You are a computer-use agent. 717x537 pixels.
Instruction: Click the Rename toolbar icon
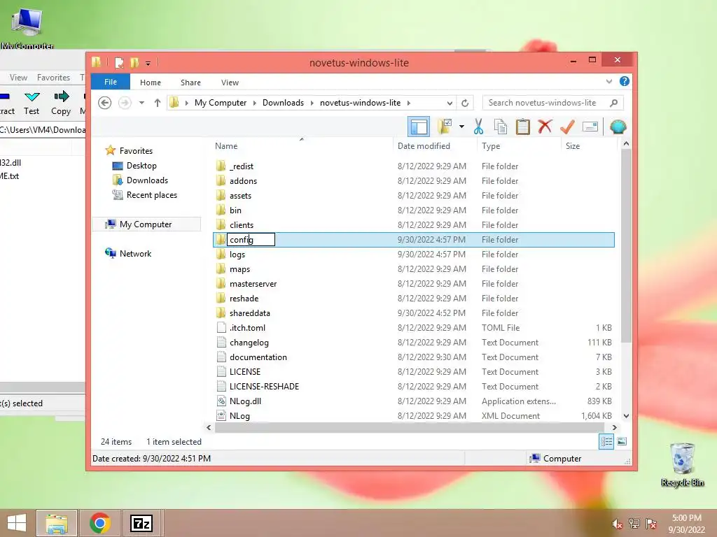[590, 127]
